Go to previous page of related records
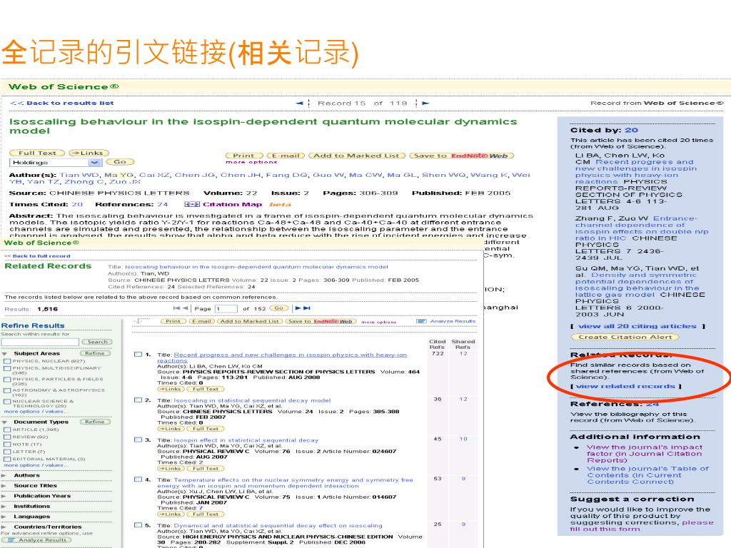 pos(185,308)
